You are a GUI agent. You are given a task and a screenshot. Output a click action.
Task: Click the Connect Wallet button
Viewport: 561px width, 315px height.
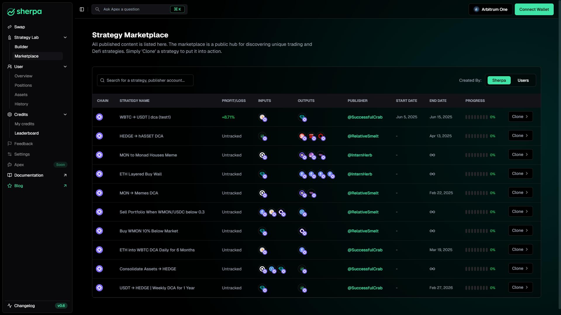(534, 9)
